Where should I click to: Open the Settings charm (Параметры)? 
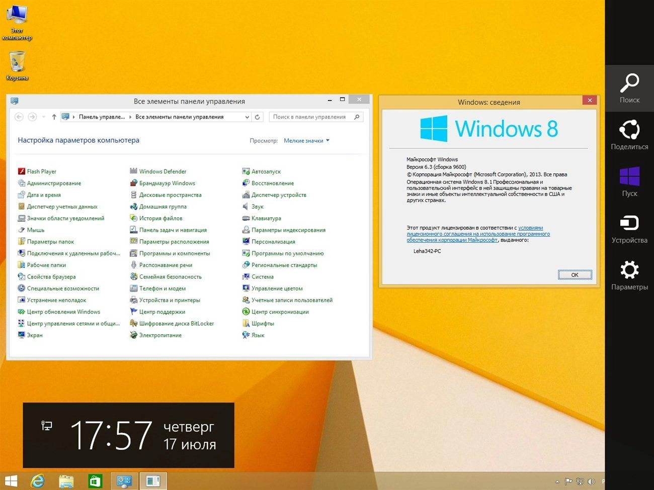[x=629, y=275]
